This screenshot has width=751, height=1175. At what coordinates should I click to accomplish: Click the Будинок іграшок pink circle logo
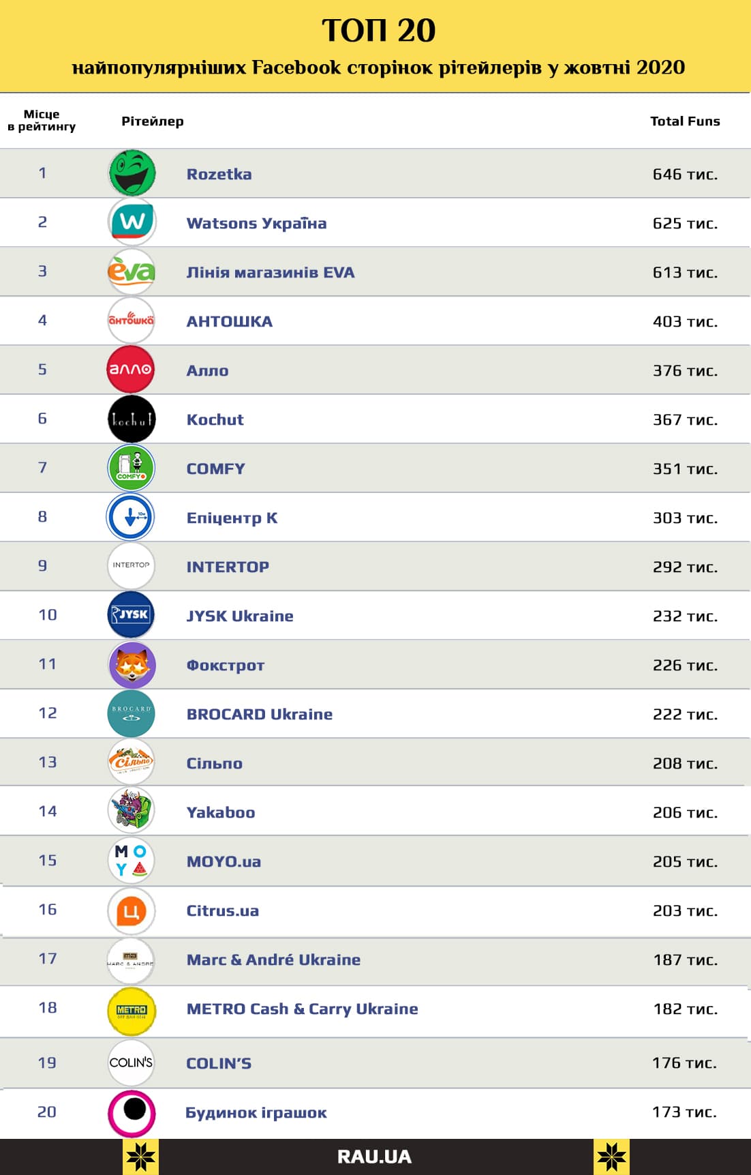[132, 1113]
